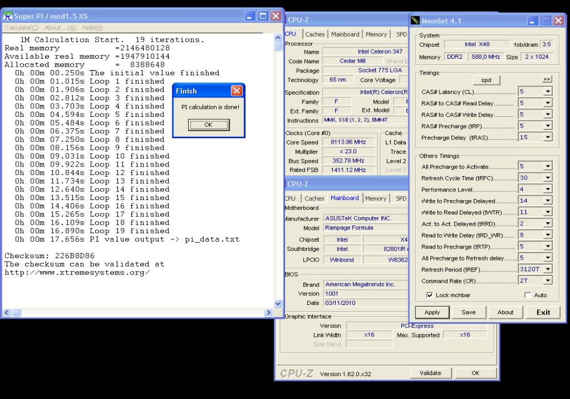Click the Chipset Intel X48 field in MemSet

[x=477, y=44]
